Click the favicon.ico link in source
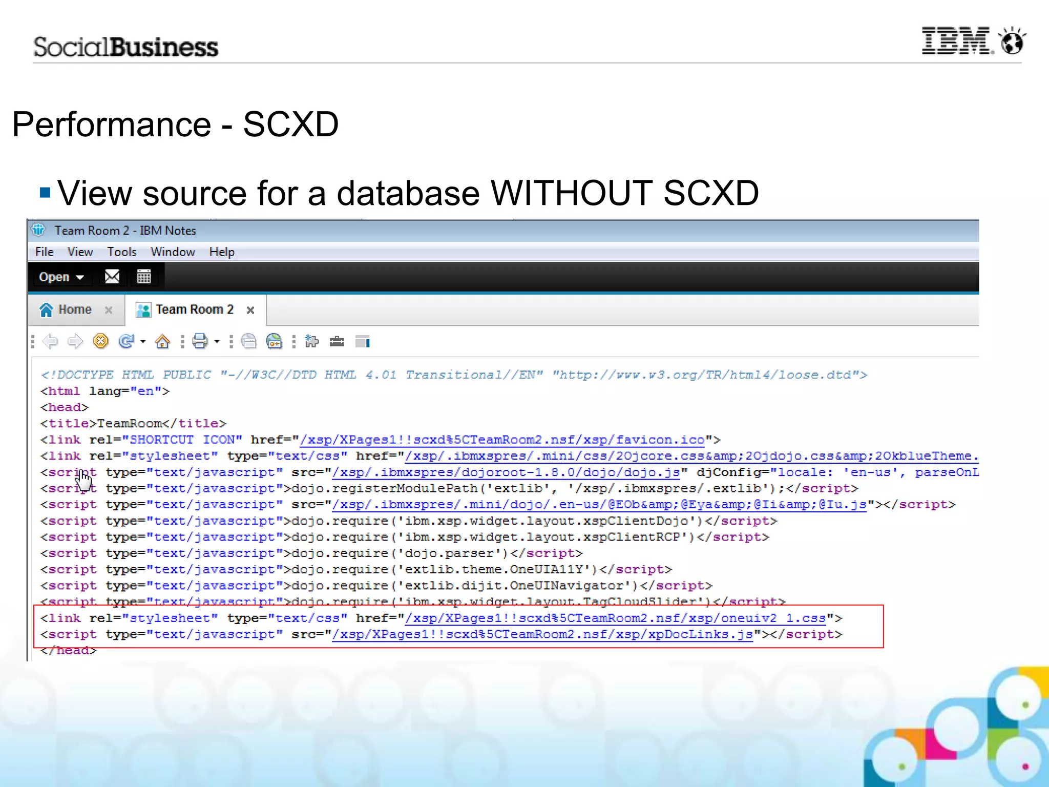 (502, 440)
